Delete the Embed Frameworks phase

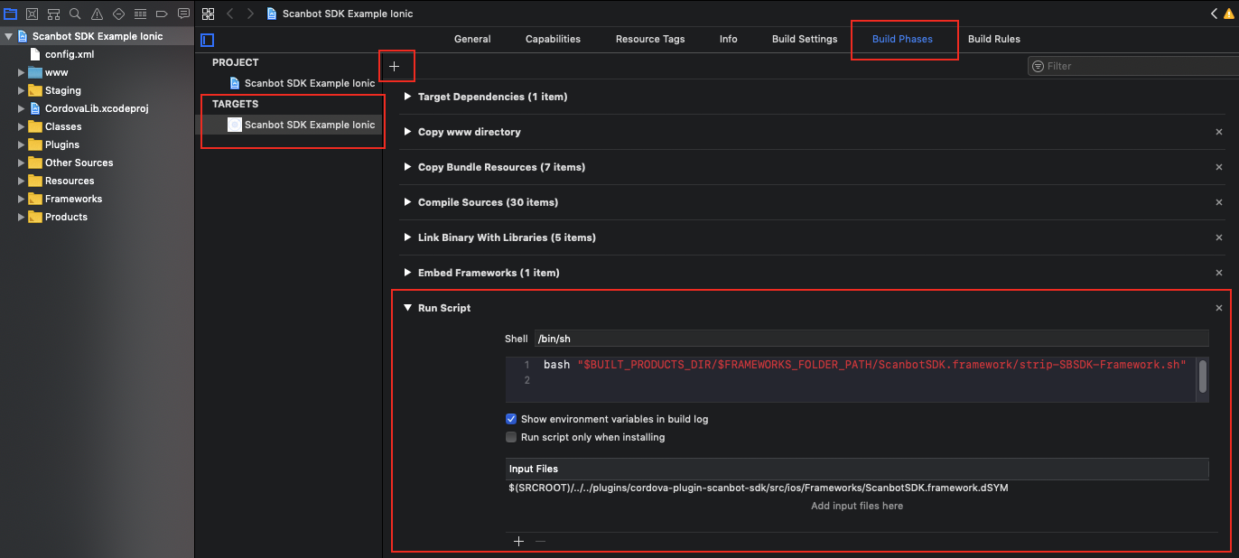coord(1219,273)
